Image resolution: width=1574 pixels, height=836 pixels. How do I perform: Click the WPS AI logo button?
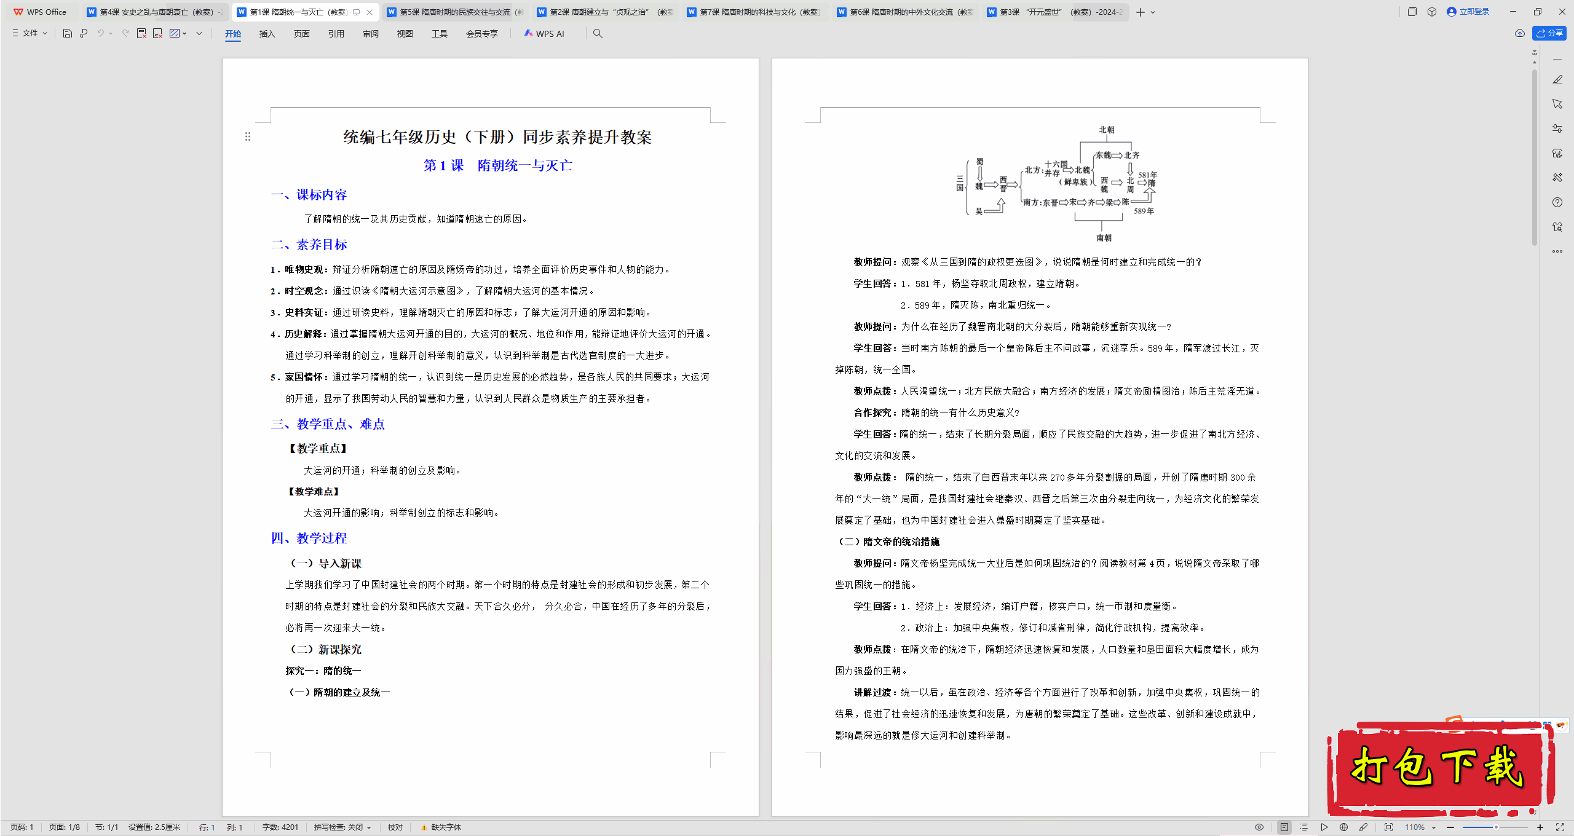tap(544, 34)
